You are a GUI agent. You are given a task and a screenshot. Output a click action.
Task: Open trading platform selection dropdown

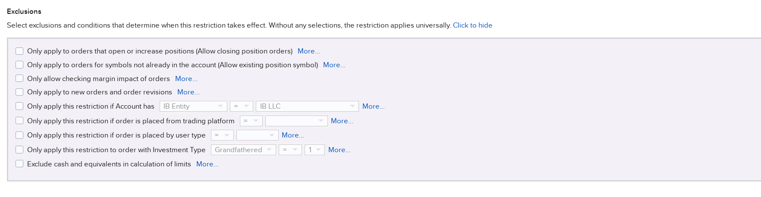[x=296, y=121]
